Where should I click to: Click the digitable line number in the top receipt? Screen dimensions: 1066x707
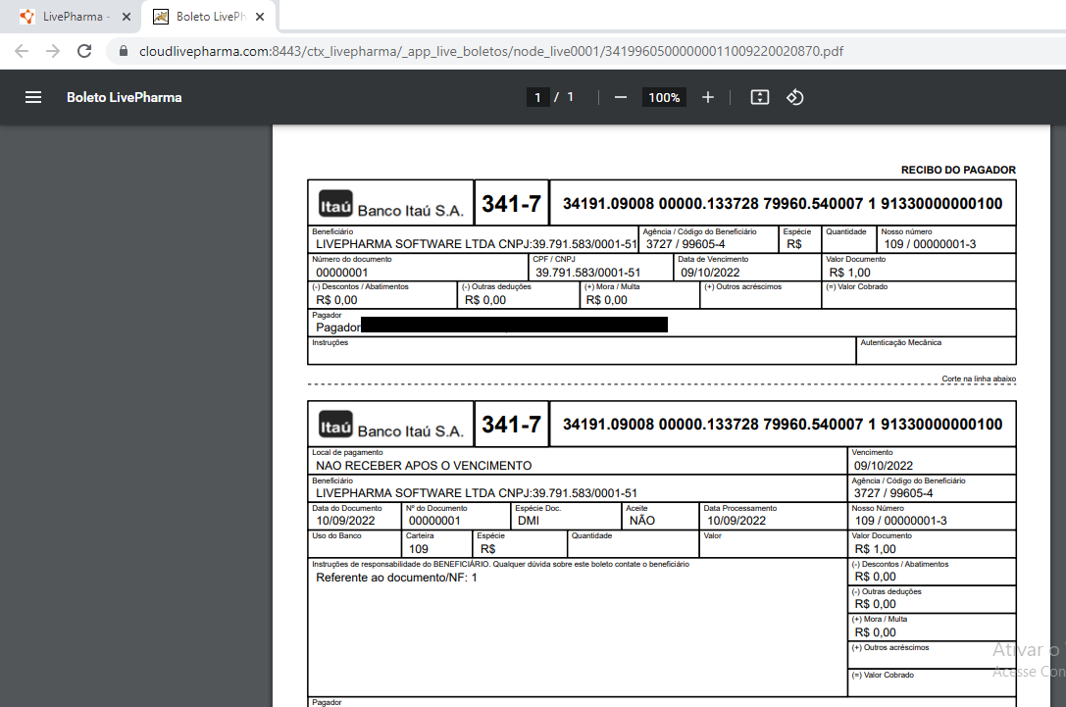click(x=782, y=203)
